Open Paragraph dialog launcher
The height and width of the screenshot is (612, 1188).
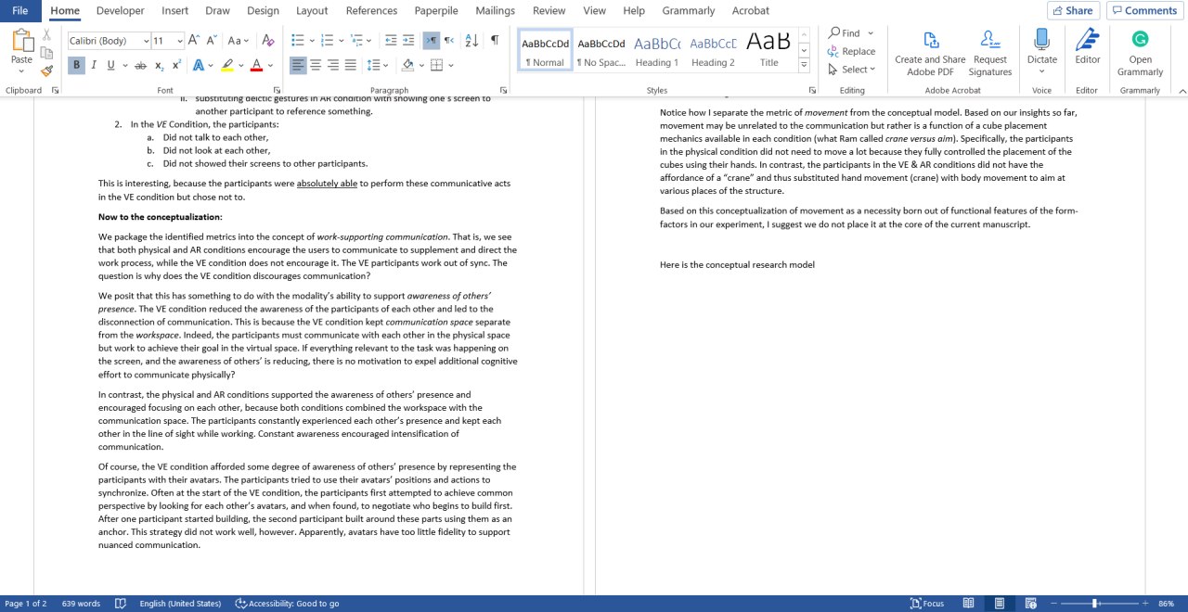503,90
